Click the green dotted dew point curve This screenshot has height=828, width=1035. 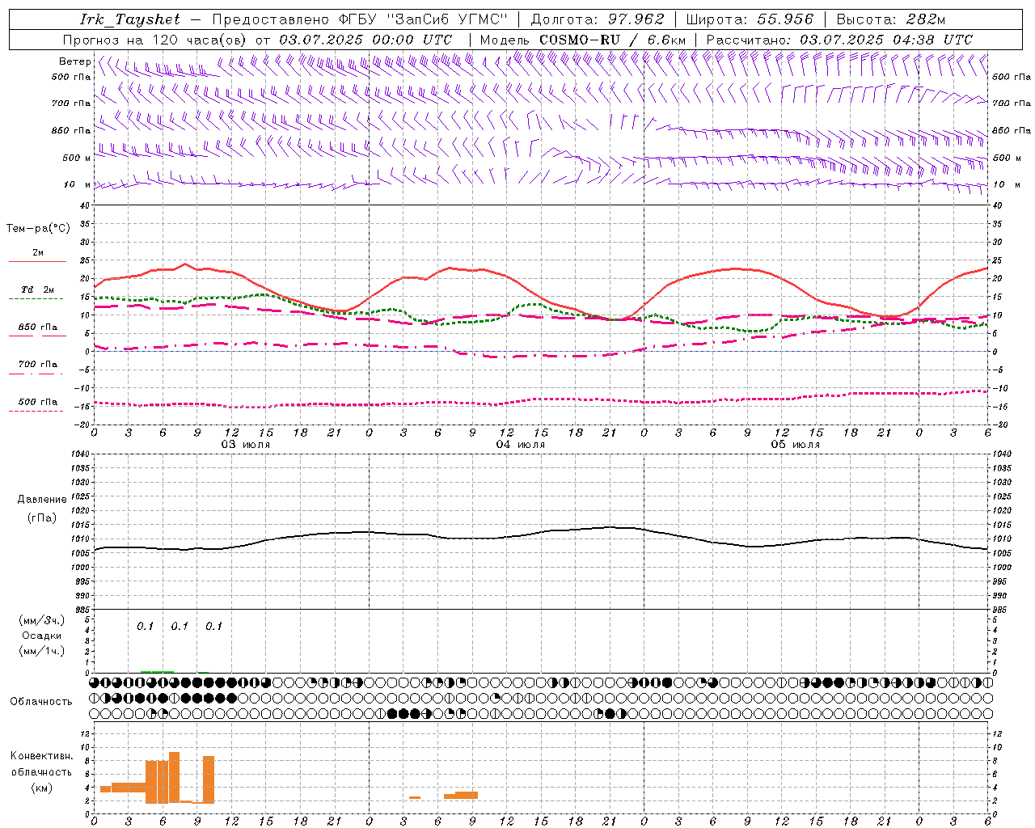coord(541,305)
